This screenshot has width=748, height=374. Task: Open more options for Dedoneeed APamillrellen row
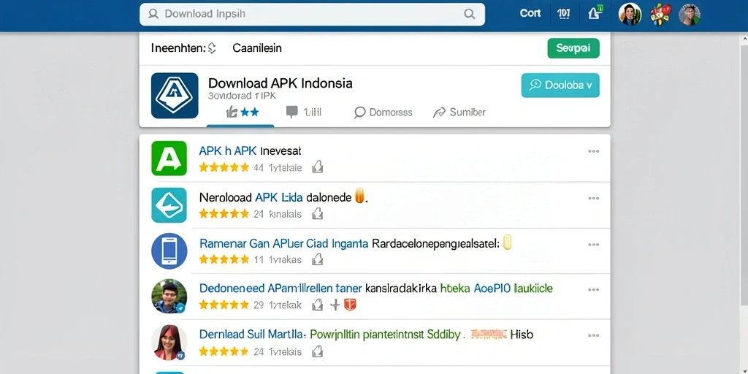(593, 289)
